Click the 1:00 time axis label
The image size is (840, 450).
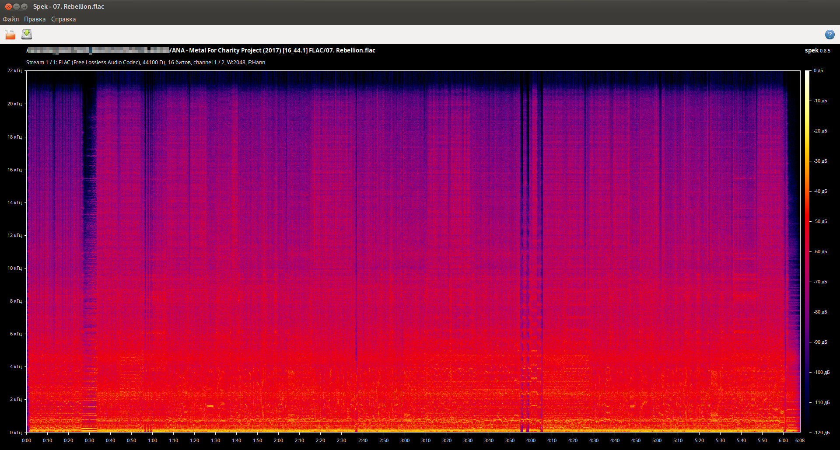(x=153, y=440)
